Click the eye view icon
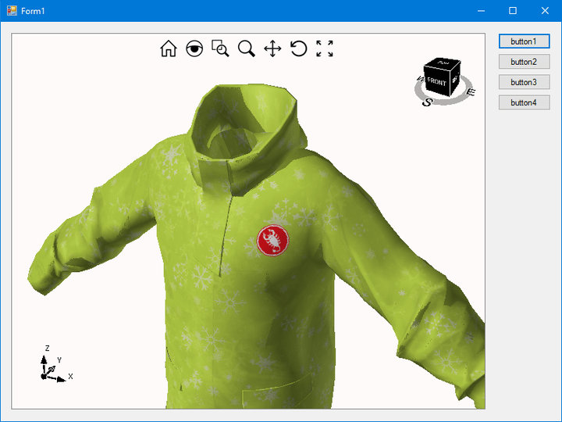This screenshot has width=562, height=422. tap(194, 49)
